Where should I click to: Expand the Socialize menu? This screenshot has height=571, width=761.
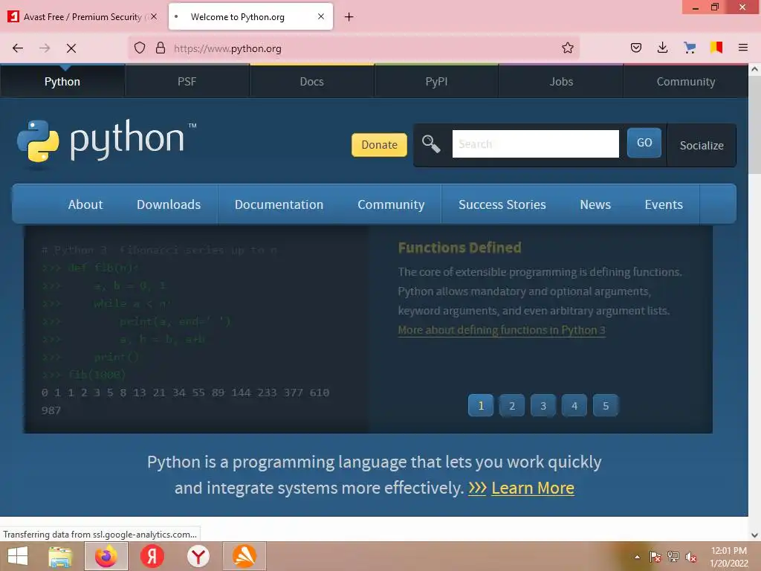[x=702, y=145]
